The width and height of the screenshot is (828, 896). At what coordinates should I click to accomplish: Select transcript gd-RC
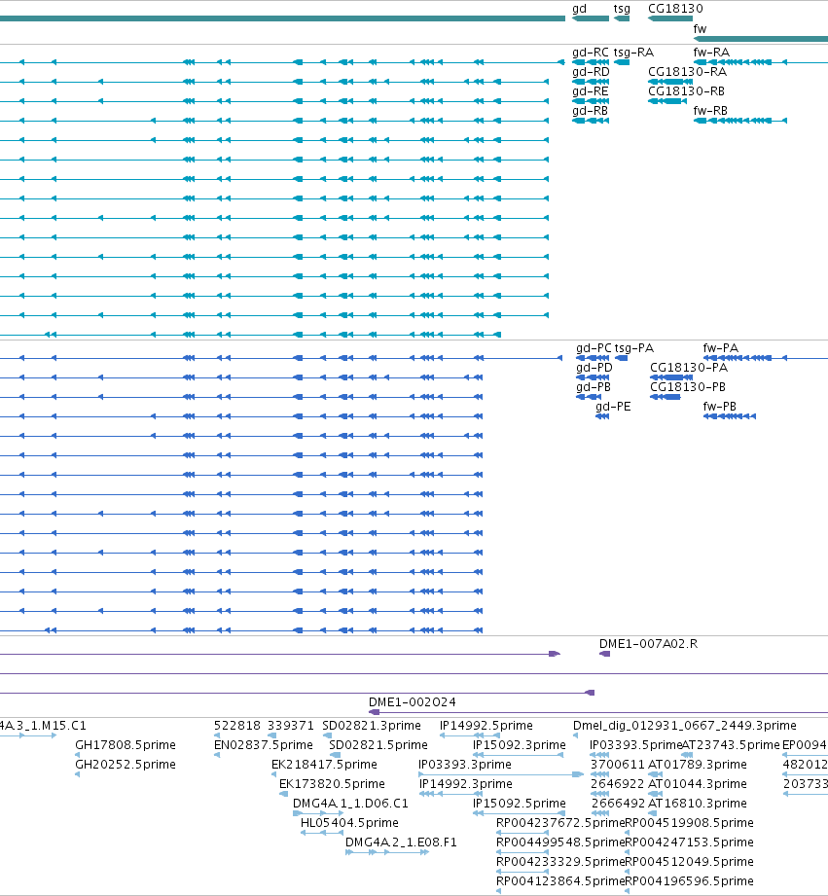(591, 53)
